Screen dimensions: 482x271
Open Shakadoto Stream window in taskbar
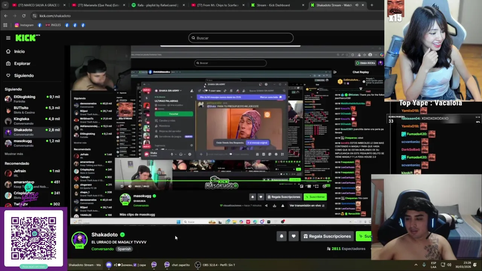click(x=84, y=265)
